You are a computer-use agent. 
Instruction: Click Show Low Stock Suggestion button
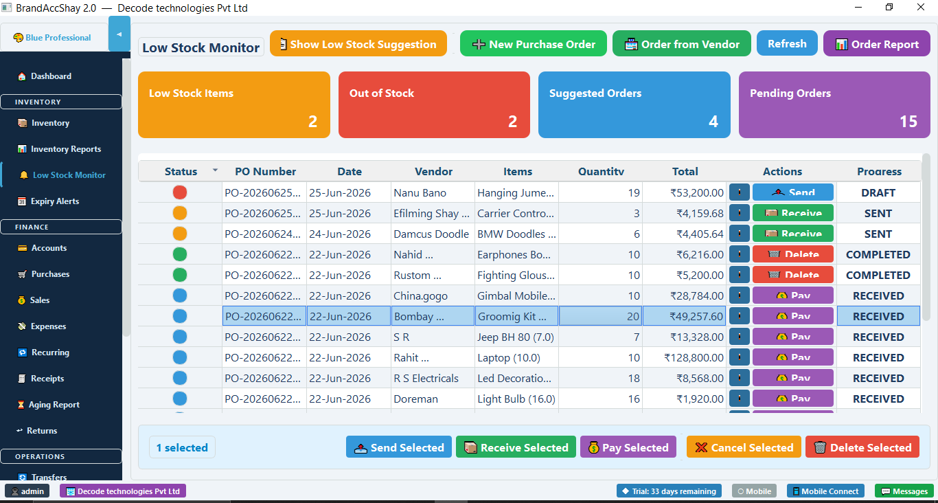(x=358, y=43)
